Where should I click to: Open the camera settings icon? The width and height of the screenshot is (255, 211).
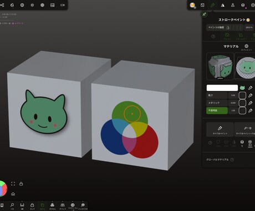63,5
